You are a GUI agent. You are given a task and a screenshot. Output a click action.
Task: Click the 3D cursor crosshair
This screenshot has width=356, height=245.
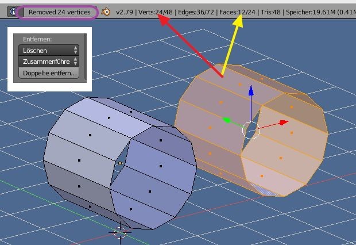(x=120, y=232)
